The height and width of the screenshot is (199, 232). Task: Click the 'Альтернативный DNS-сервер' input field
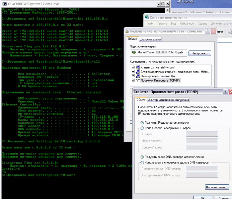[202, 175]
